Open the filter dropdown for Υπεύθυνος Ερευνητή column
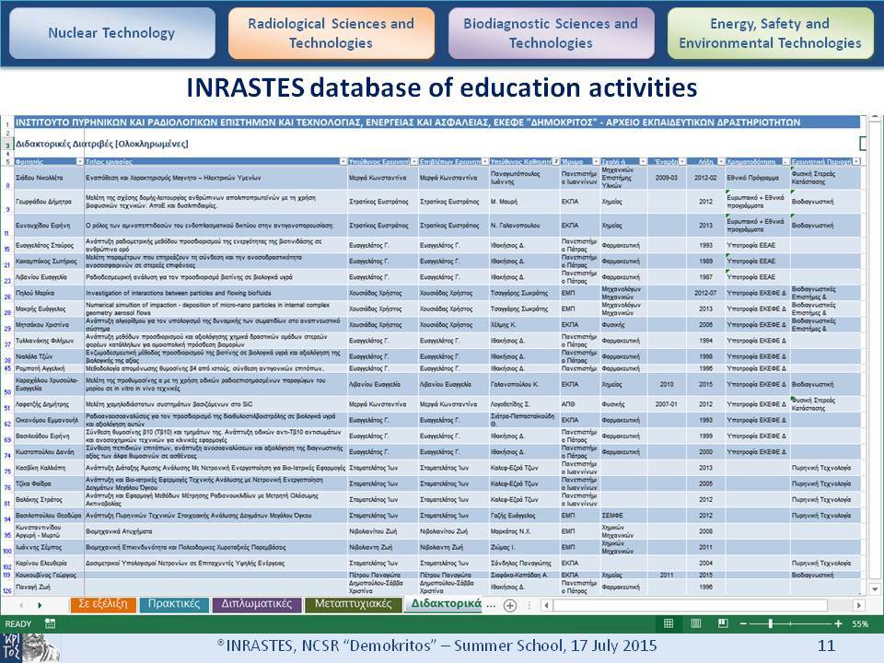The width and height of the screenshot is (884, 663). pyautogui.click(x=414, y=162)
